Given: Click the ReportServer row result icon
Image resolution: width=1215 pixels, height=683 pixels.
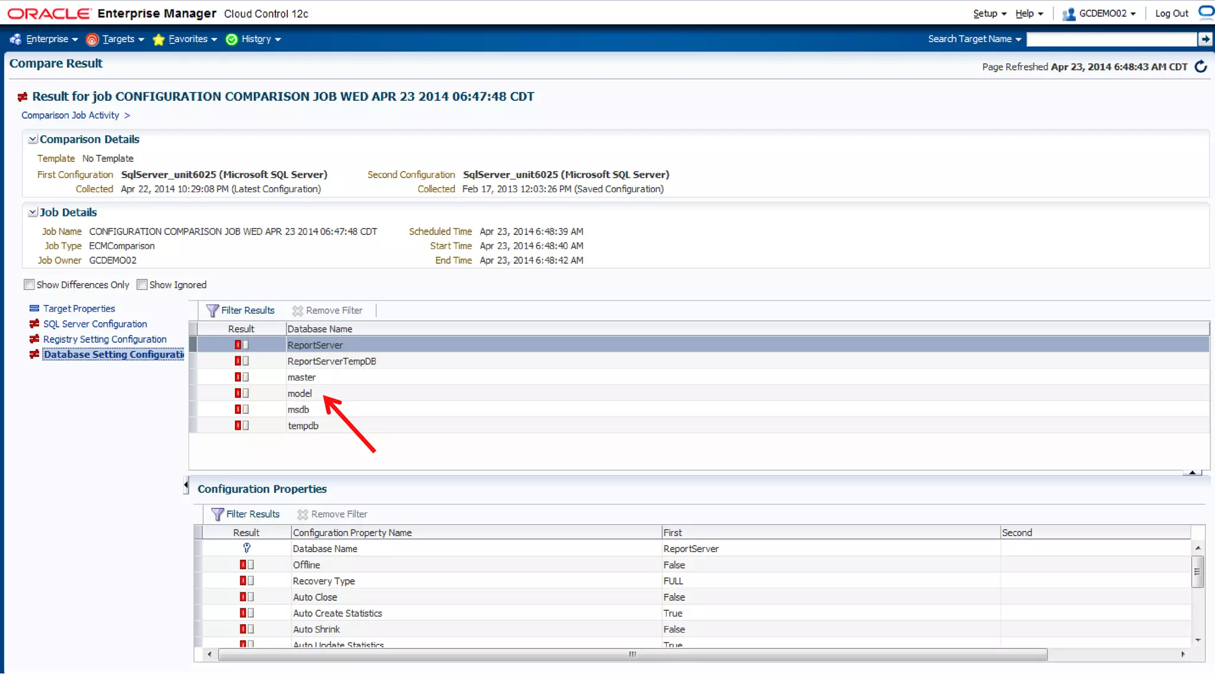Looking at the screenshot, I should tap(241, 345).
